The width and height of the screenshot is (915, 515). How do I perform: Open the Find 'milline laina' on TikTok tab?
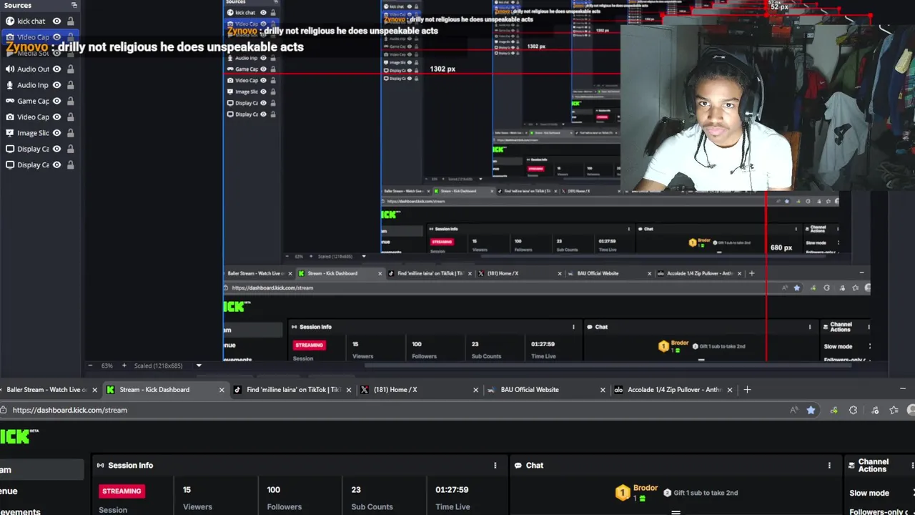(294, 390)
